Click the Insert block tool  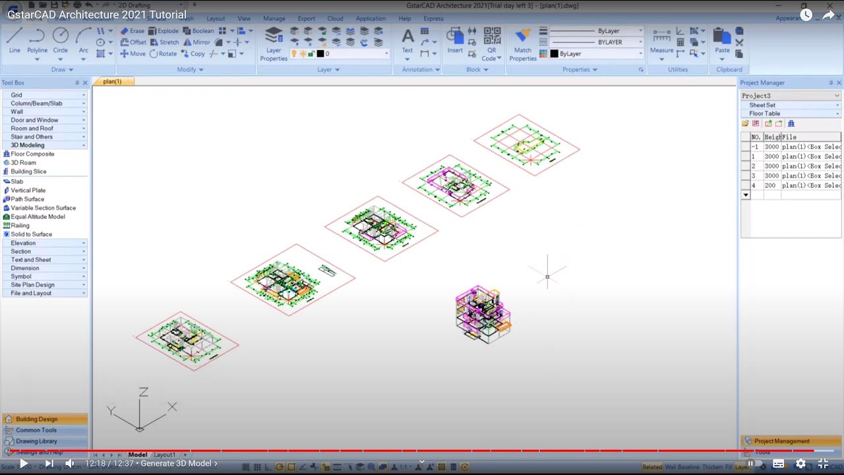(455, 41)
